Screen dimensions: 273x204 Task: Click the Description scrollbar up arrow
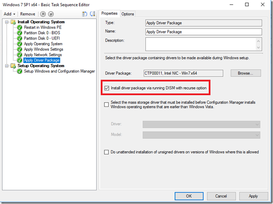coord(259,41)
